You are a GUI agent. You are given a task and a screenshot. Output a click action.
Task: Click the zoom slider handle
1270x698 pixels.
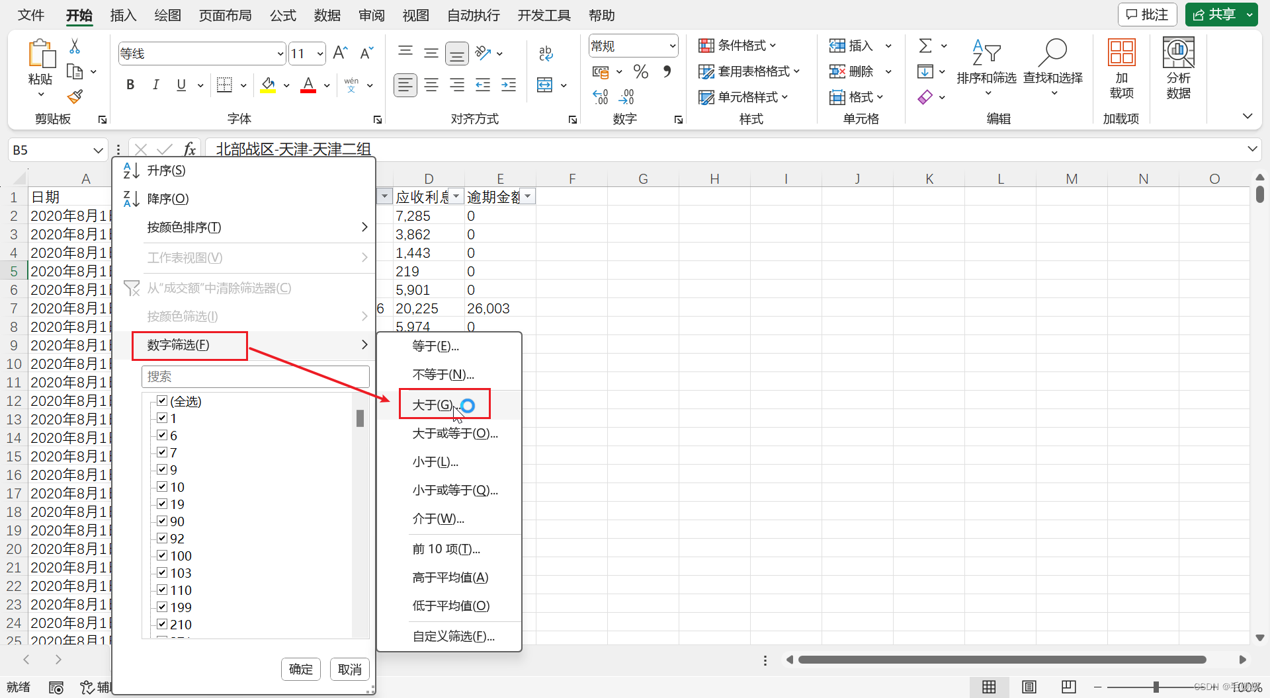click(1156, 687)
